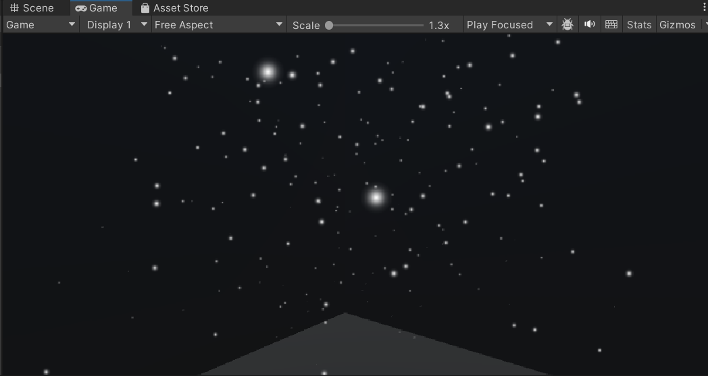Mute audio with the speaker icon
Image resolution: width=708 pixels, height=376 pixels.
tap(590, 25)
